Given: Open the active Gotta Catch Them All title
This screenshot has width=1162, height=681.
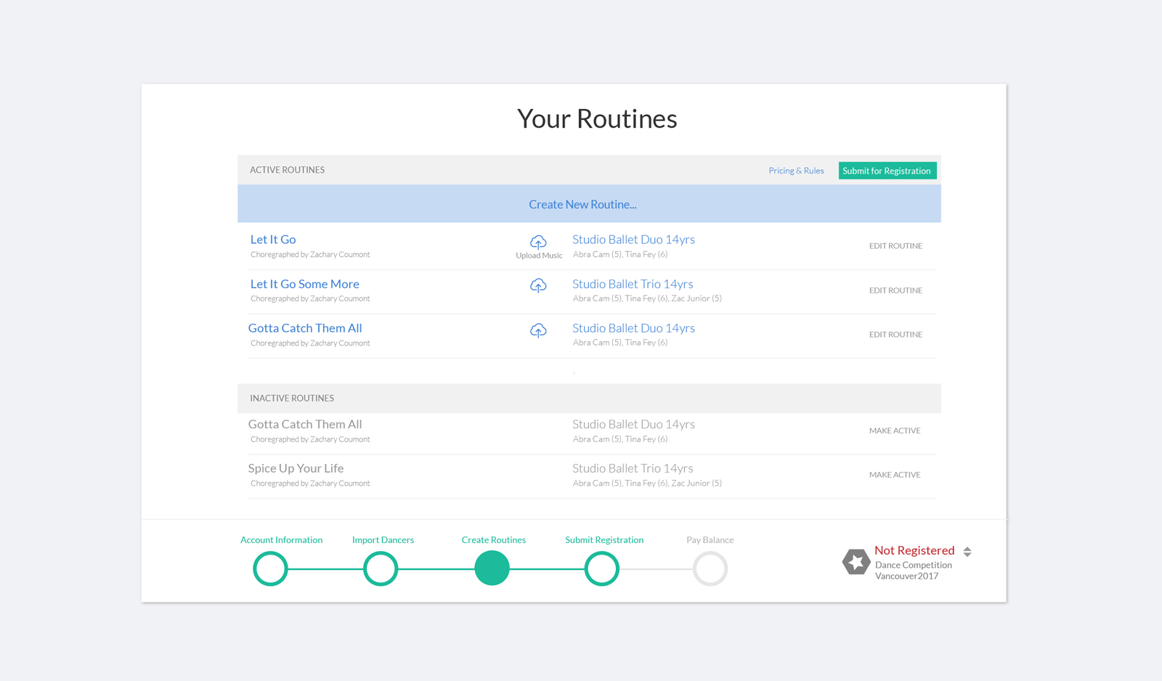Looking at the screenshot, I should pyautogui.click(x=305, y=328).
